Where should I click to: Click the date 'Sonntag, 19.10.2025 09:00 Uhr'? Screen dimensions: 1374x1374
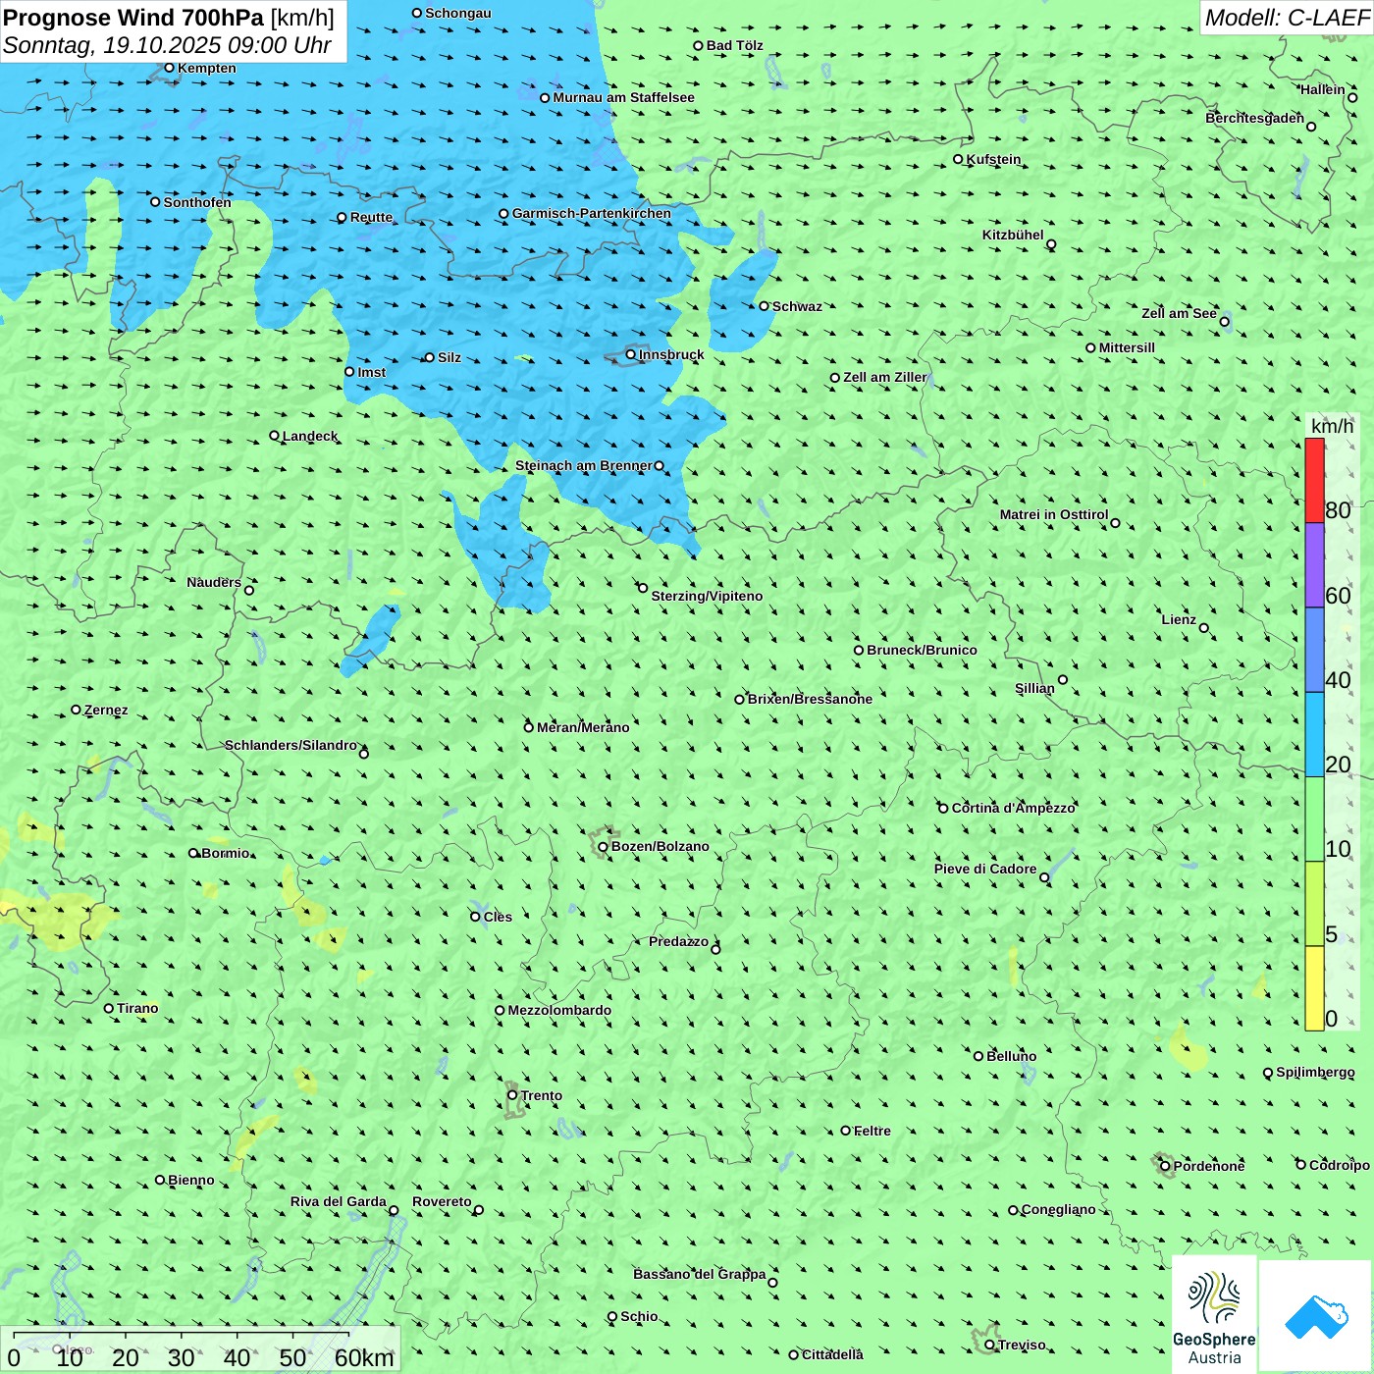(168, 45)
